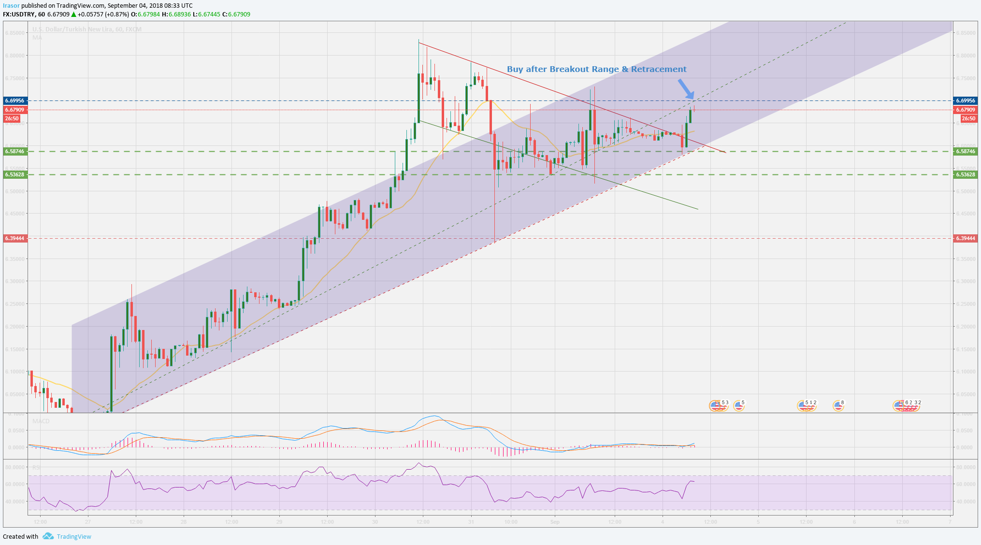The width and height of the screenshot is (981, 545).
Task: Select the FX:USDTRY symbol text
Action: coord(19,14)
